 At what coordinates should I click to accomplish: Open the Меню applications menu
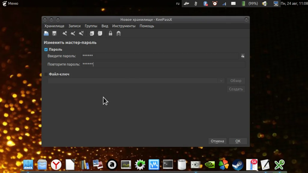[x=10, y=3]
